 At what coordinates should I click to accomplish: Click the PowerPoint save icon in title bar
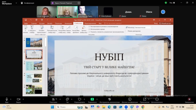tap(26, 20)
